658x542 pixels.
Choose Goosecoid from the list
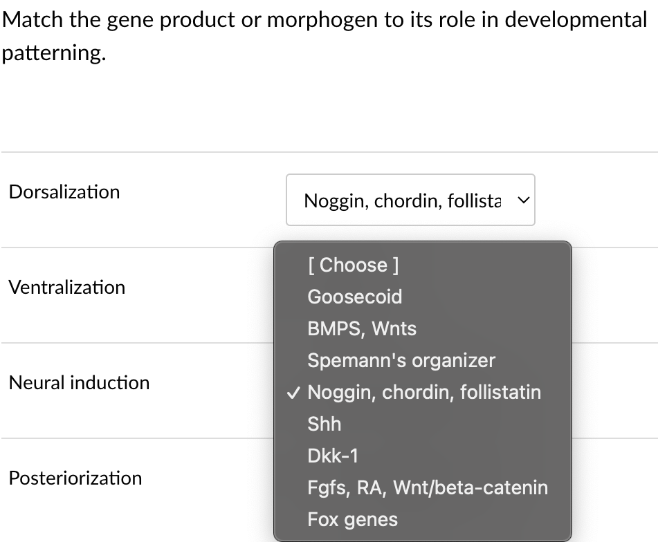click(355, 297)
